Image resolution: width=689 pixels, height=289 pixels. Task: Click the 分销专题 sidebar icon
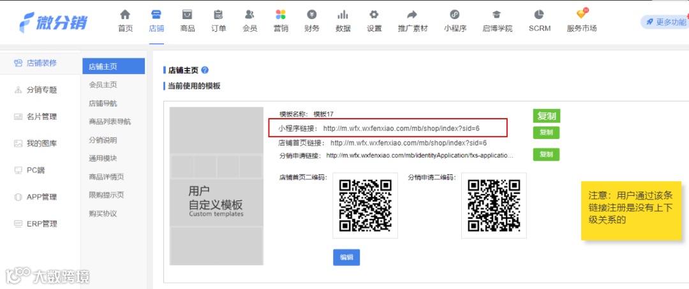click(18, 90)
